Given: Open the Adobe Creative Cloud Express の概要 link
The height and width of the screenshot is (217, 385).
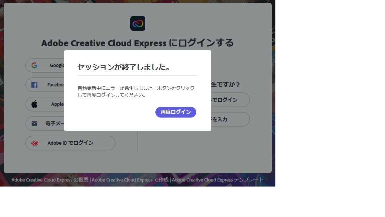Looking at the screenshot, I should [50, 180].
